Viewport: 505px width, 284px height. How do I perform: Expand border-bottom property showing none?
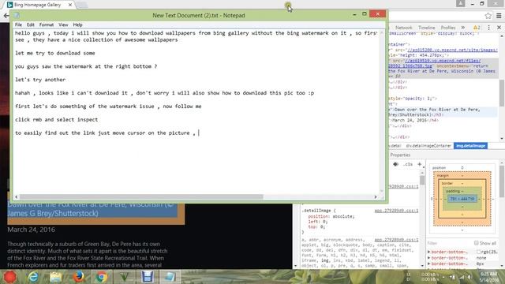coord(428,258)
